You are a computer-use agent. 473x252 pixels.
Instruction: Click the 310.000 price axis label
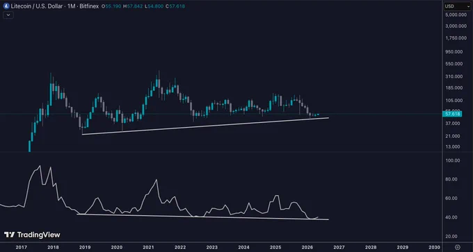tap(454, 76)
